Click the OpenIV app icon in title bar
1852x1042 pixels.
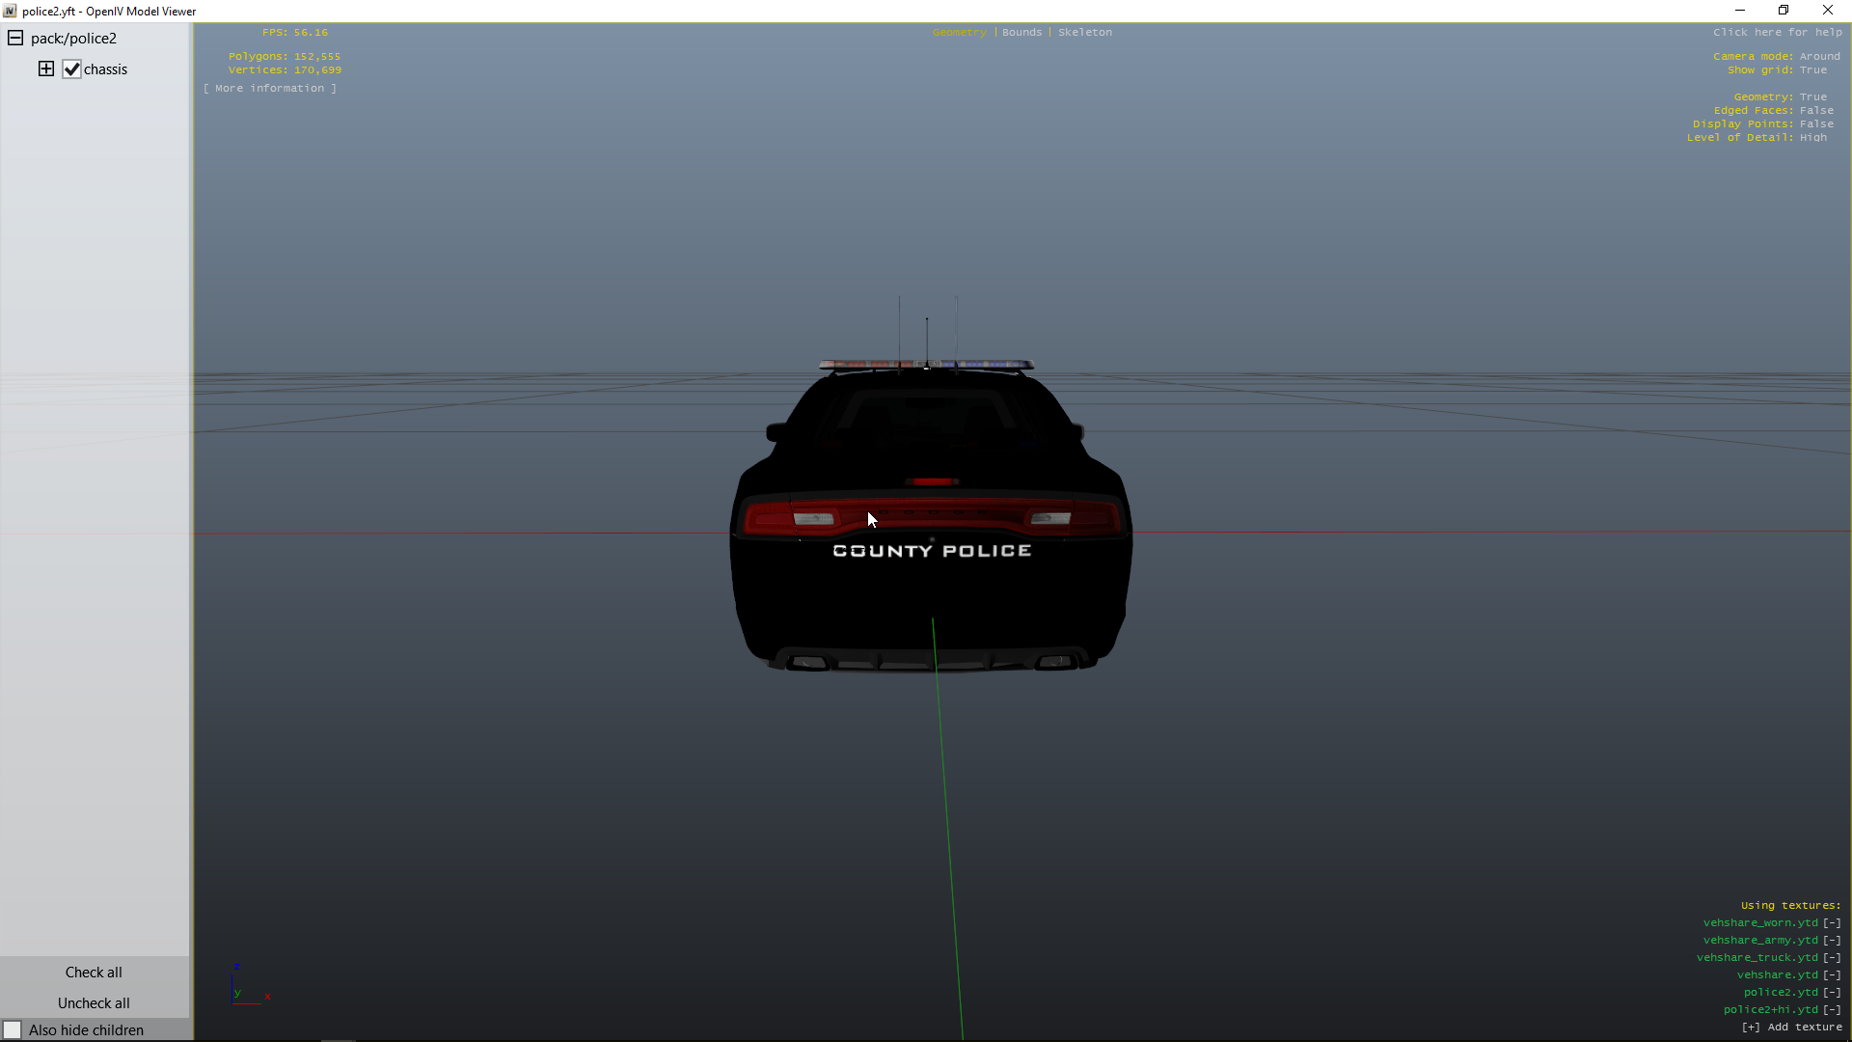tap(10, 11)
